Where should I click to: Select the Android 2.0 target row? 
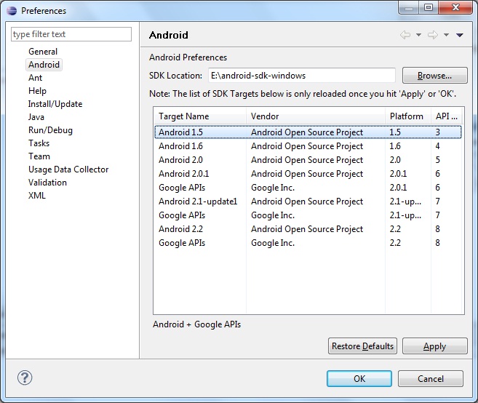tap(308, 160)
